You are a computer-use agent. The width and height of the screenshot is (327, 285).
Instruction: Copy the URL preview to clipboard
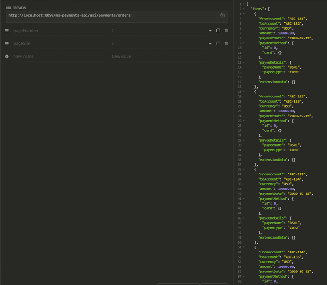click(222, 15)
